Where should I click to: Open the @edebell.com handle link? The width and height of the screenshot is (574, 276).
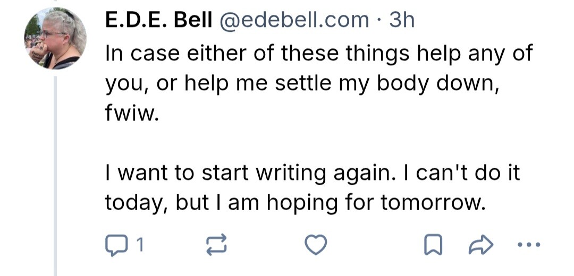(293, 20)
